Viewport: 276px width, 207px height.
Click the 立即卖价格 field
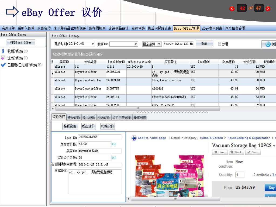pos(95,144)
